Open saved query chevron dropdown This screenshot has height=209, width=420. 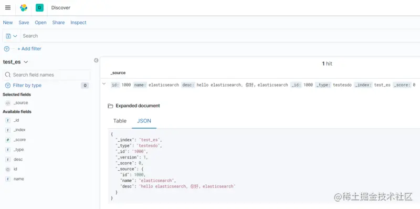(x=15, y=36)
